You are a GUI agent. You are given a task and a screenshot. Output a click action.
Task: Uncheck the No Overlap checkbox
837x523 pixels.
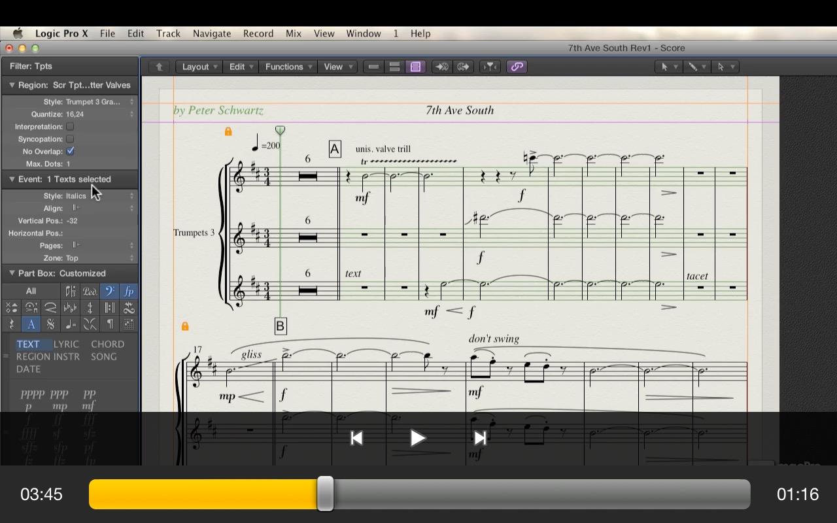[70, 151]
